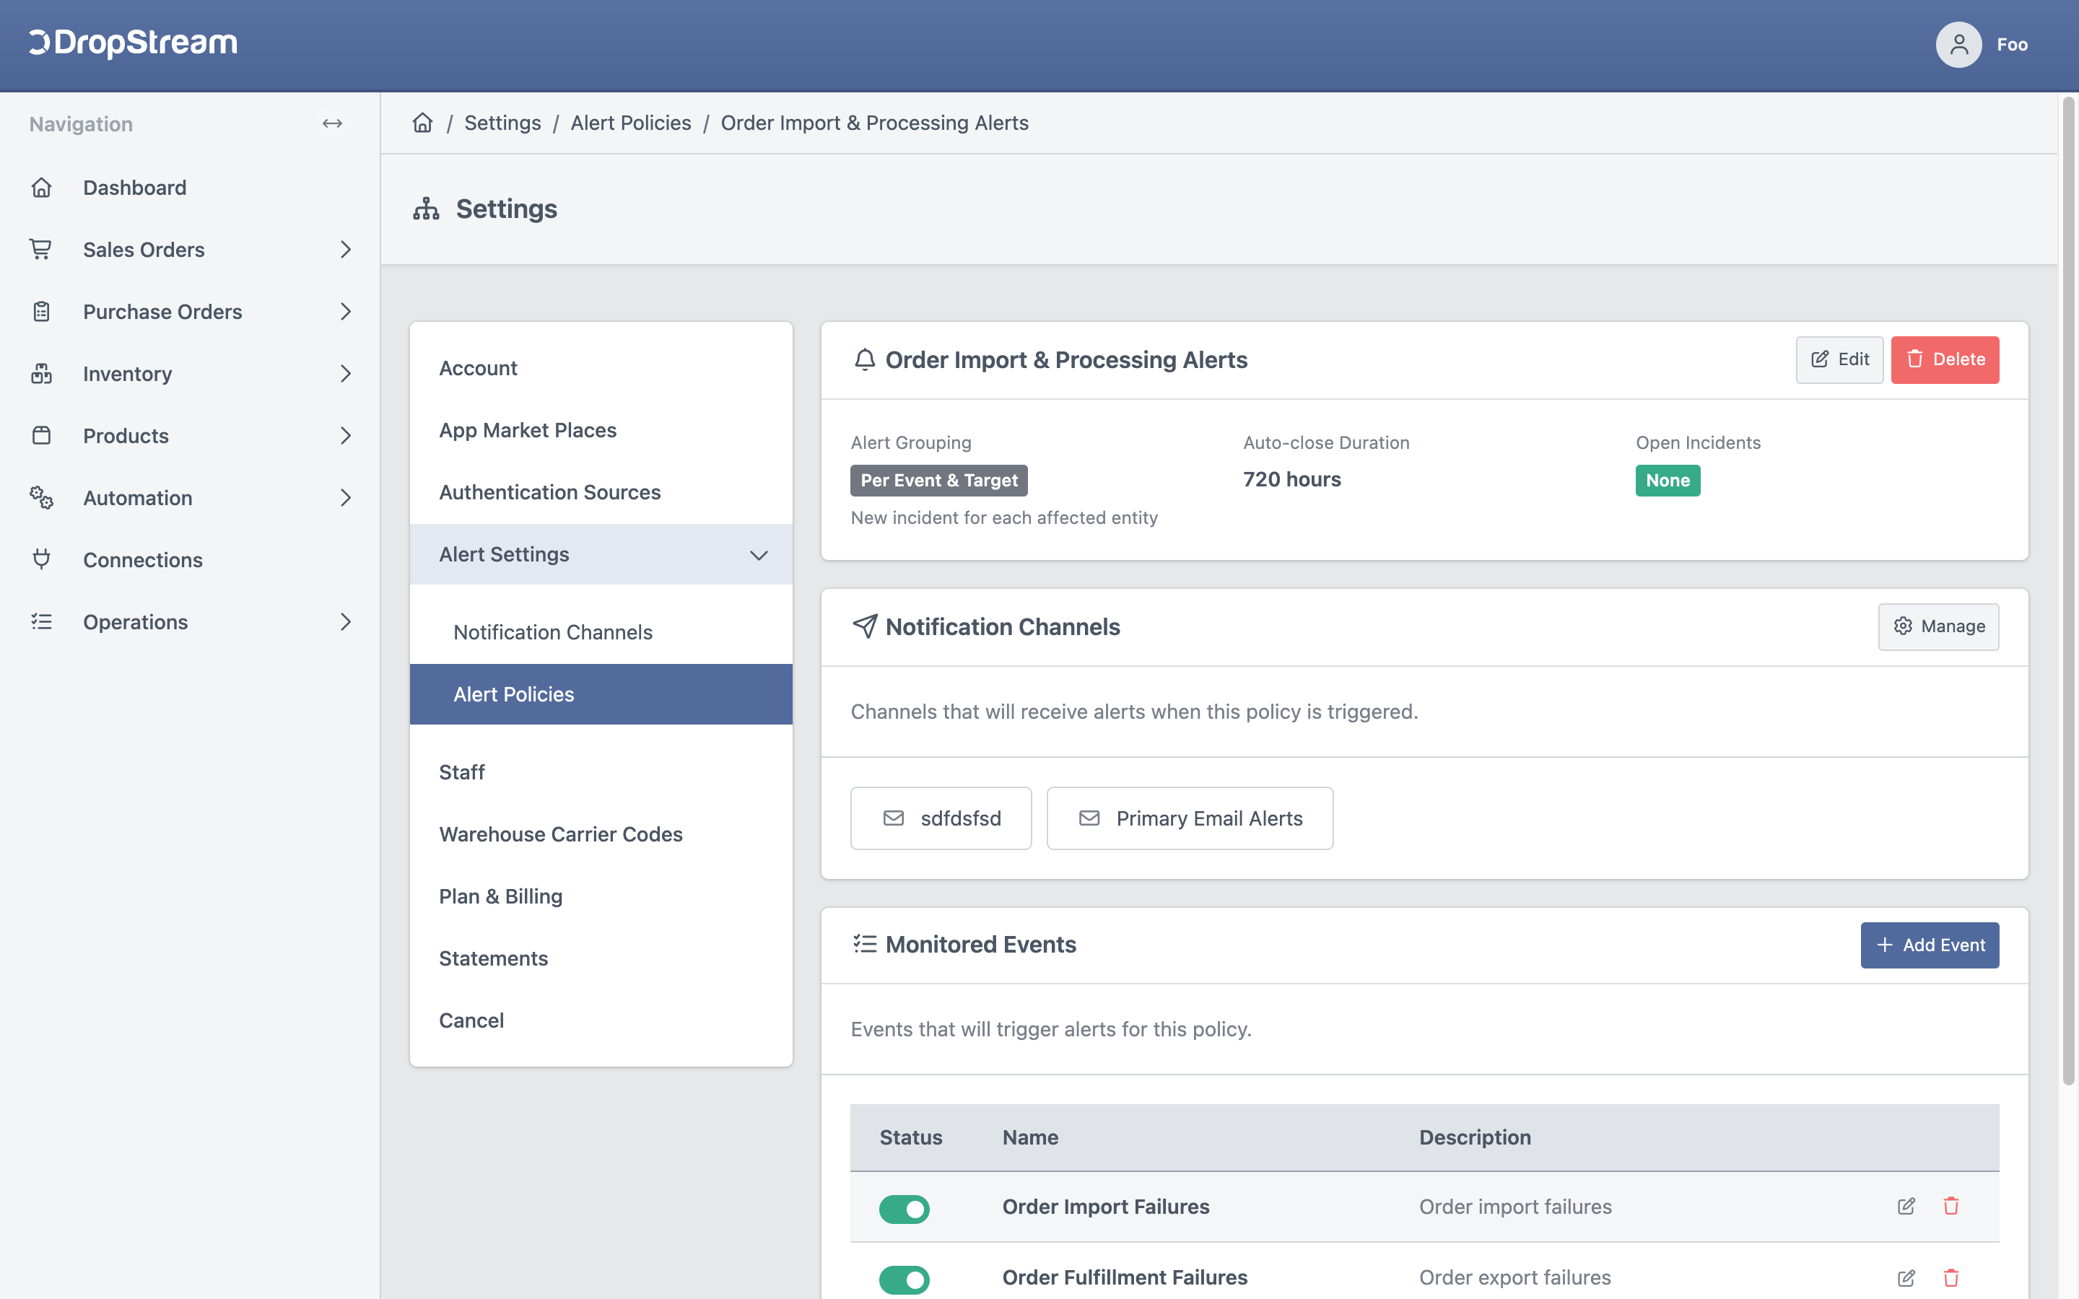Click the Status column header
Image resolution: width=2079 pixels, height=1299 pixels.
[910, 1137]
